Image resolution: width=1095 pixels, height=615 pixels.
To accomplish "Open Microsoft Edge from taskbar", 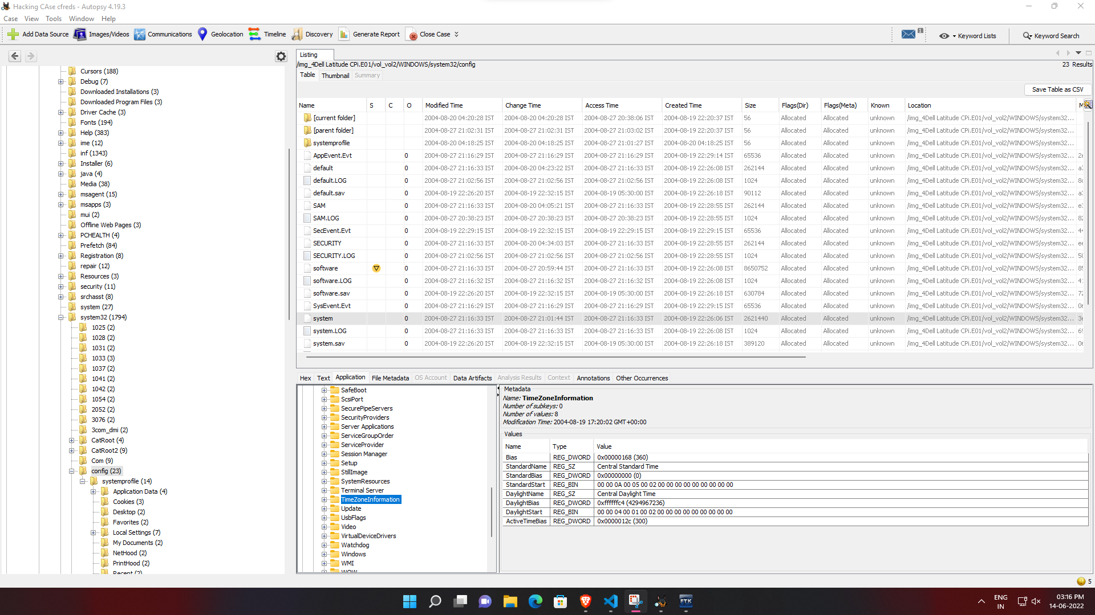I will tap(535, 601).
